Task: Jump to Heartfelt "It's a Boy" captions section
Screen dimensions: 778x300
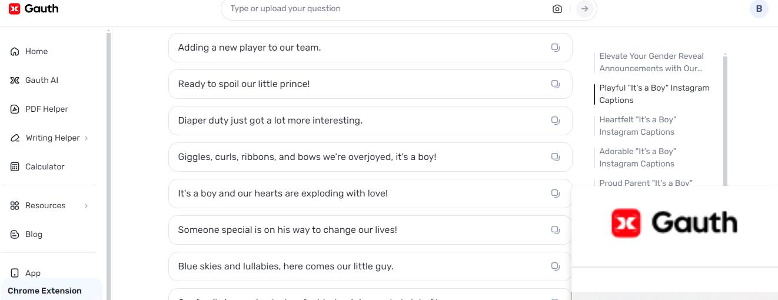Action: tap(637, 126)
